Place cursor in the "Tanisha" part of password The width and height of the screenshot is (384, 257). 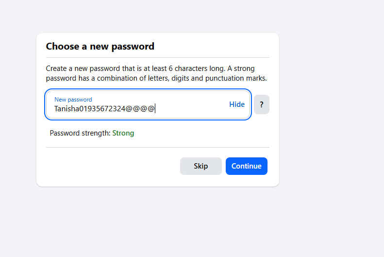66,109
